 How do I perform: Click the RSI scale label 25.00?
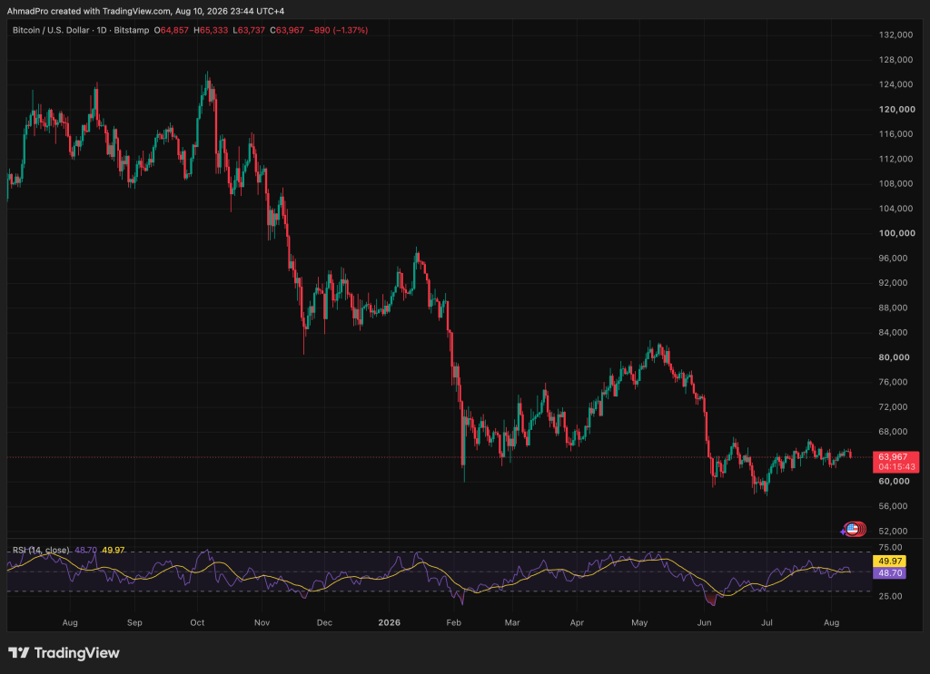pyautogui.click(x=890, y=596)
